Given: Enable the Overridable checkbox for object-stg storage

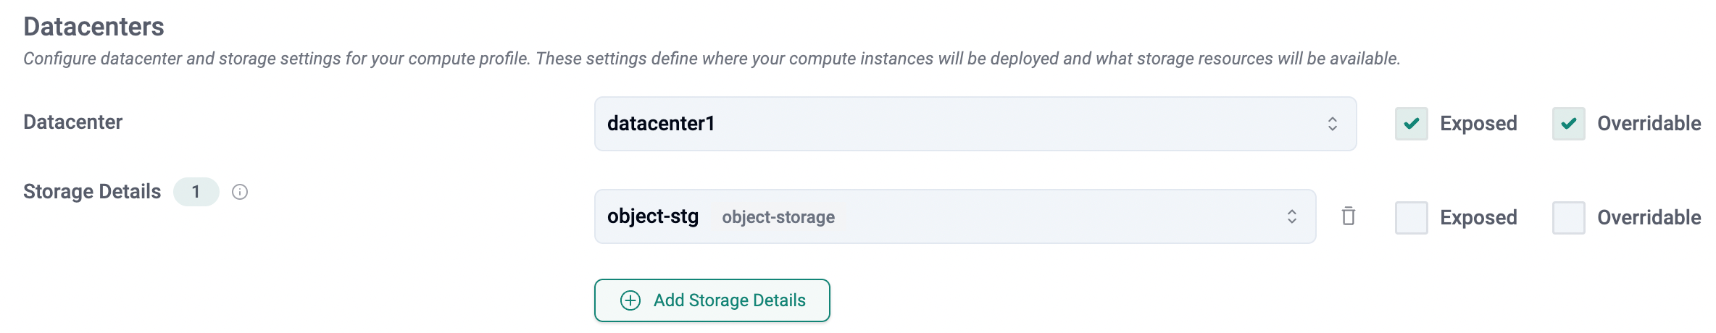Looking at the screenshot, I should click(1568, 217).
